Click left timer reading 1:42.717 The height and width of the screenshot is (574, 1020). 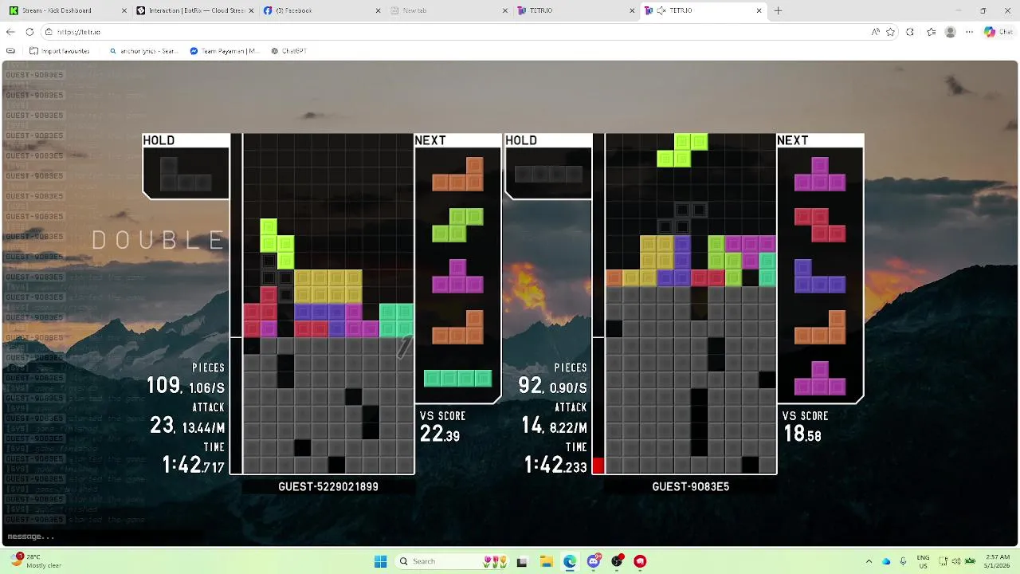point(194,465)
